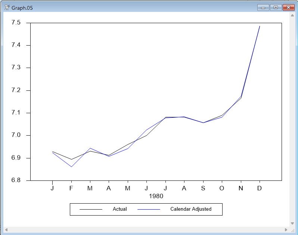Click the Graph.05 window icon
This screenshot has width=298, height=235.
coord(7,7)
